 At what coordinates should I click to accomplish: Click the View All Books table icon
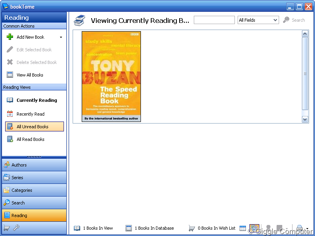pos(10,75)
